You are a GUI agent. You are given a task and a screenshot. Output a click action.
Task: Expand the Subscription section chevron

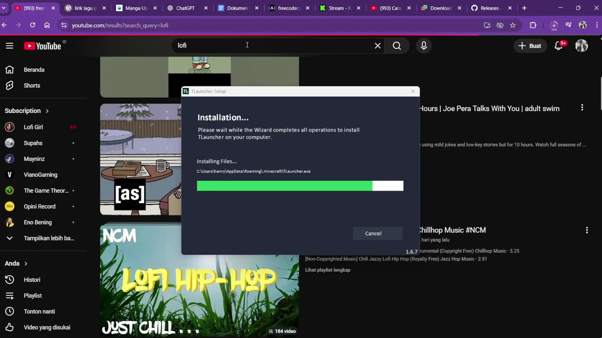[47, 111]
